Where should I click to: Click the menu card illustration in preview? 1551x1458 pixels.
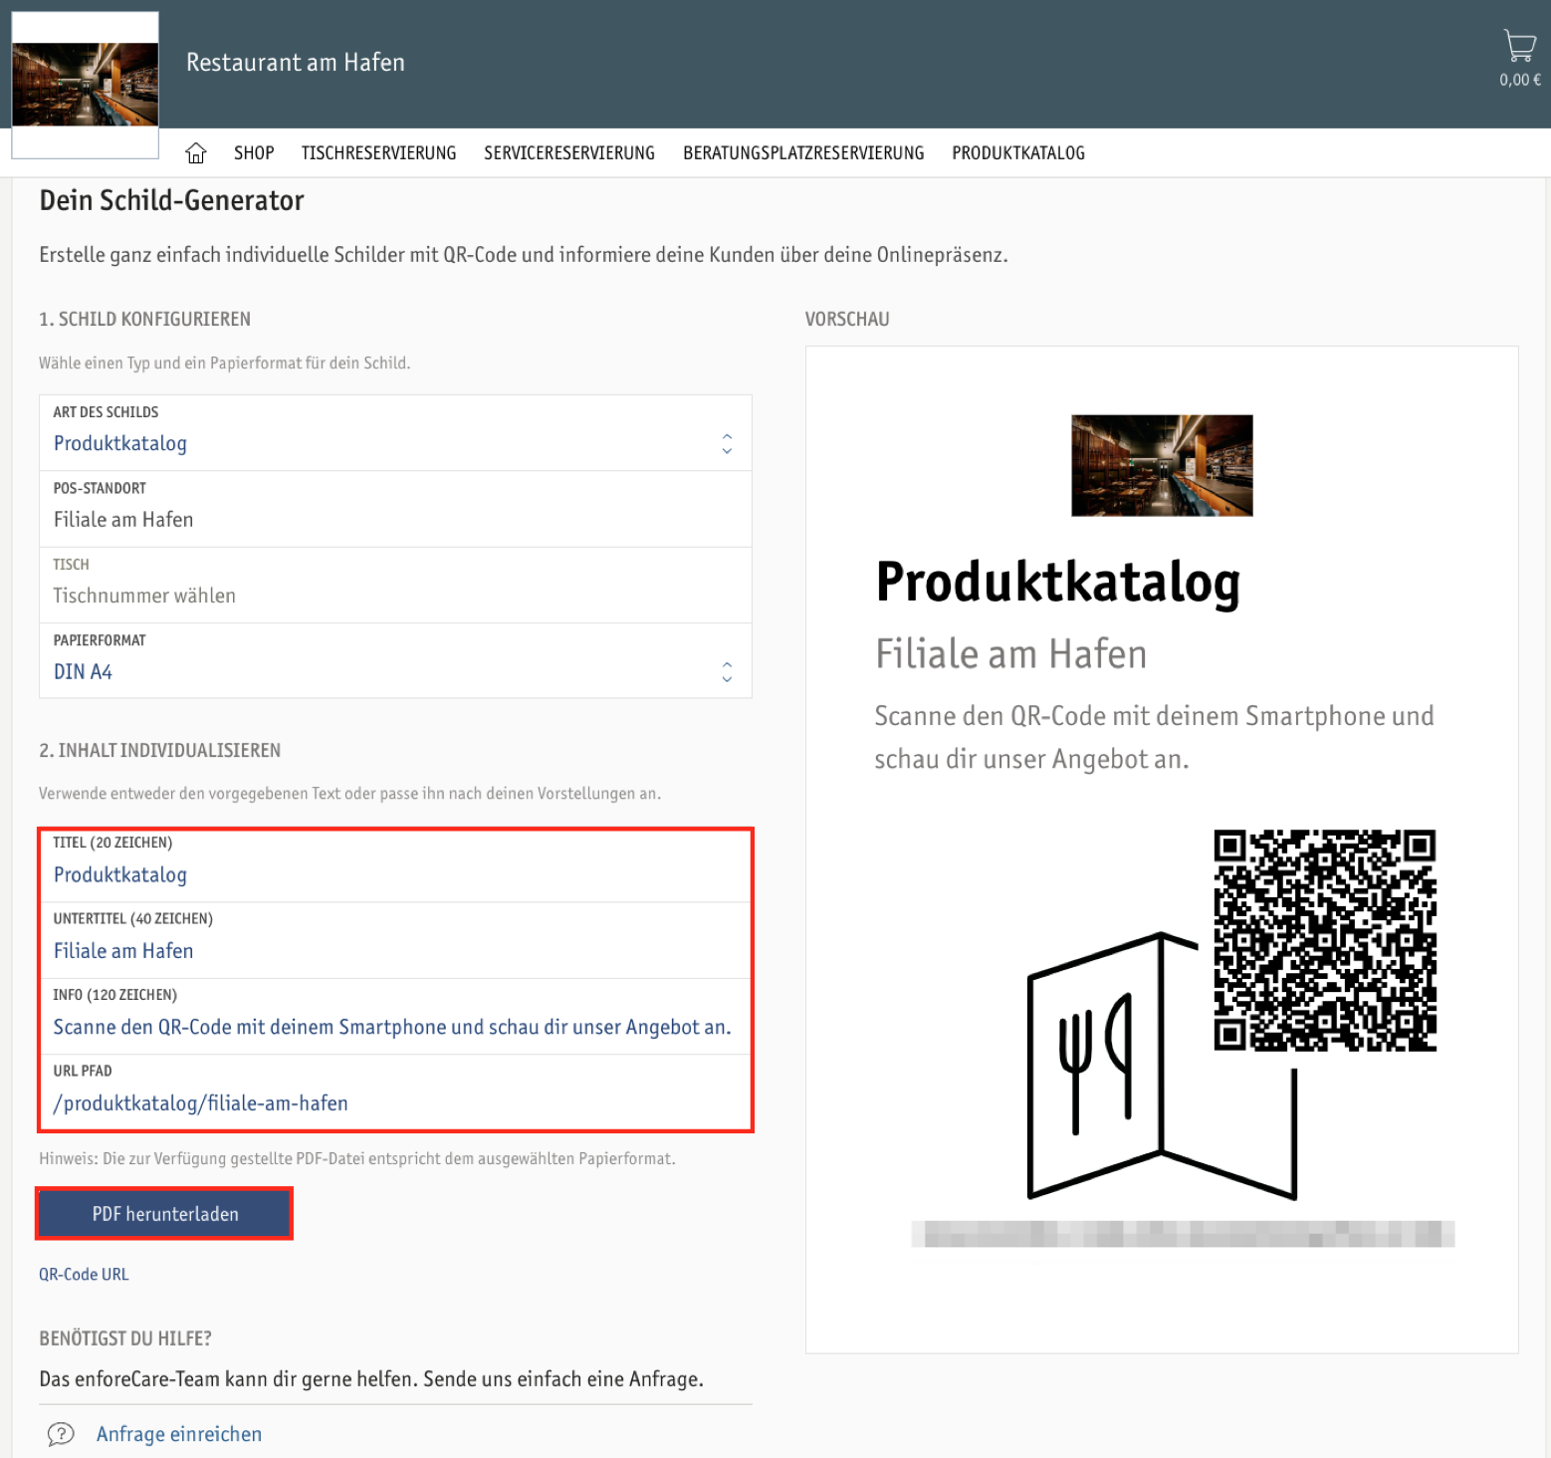(1162, 1066)
